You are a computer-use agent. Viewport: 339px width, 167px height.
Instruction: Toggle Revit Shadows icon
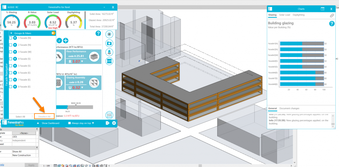(x=67, y=165)
